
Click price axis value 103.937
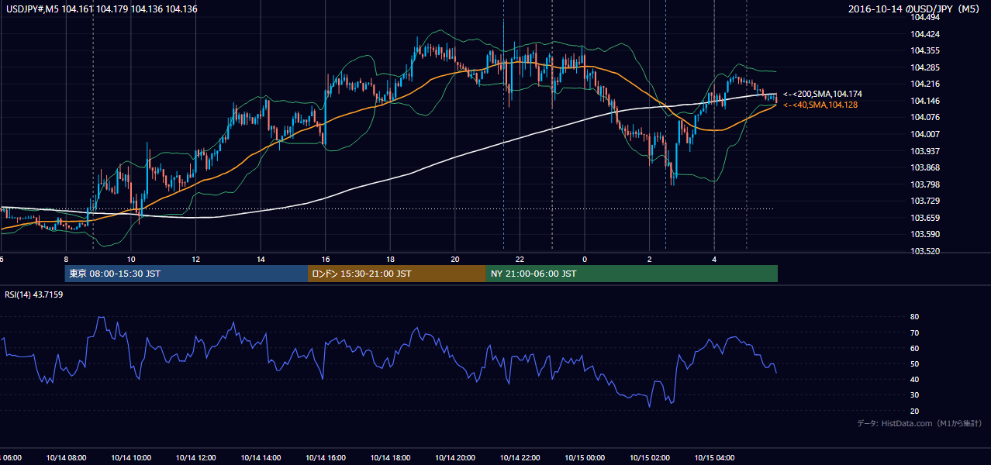pos(925,150)
